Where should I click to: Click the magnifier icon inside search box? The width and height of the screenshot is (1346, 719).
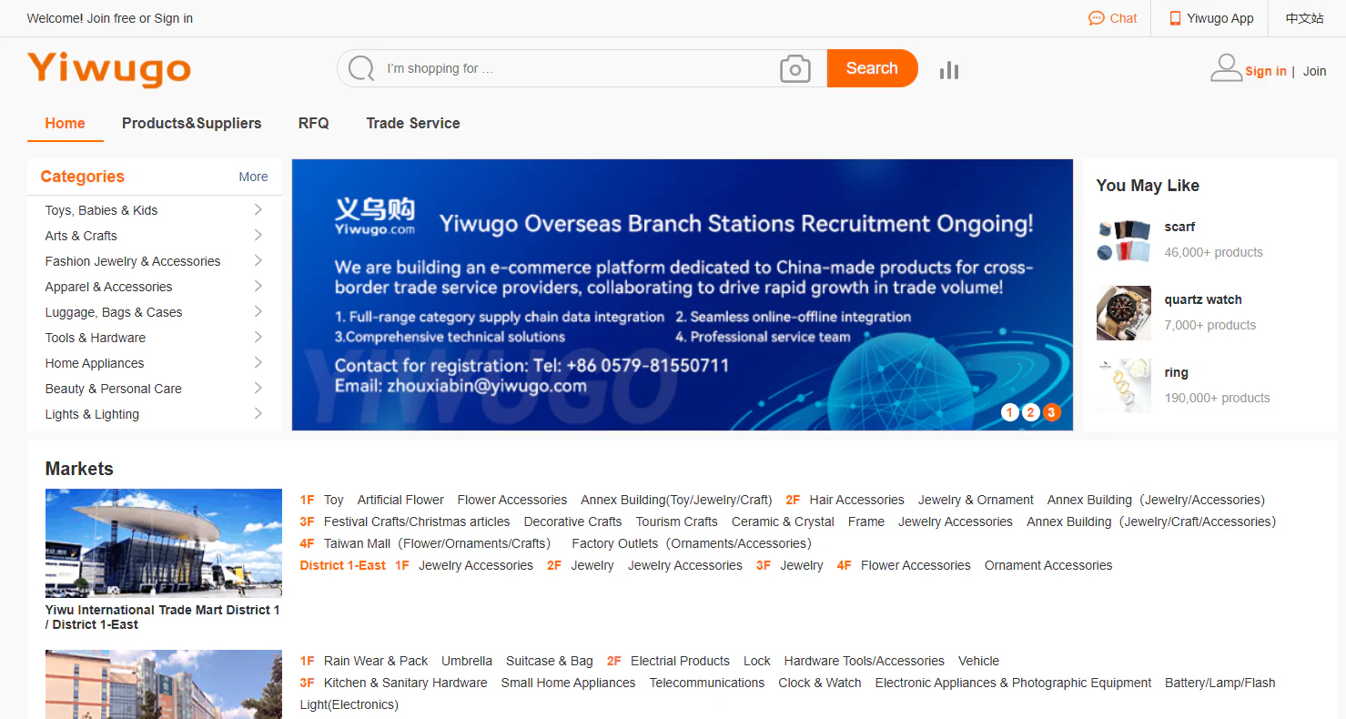coord(361,67)
